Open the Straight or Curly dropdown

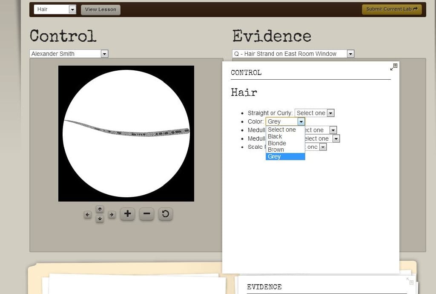click(x=314, y=113)
